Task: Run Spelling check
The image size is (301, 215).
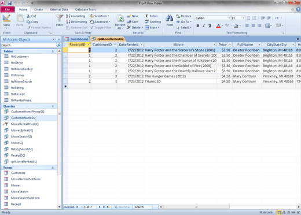Action: click(x=153, y=22)
